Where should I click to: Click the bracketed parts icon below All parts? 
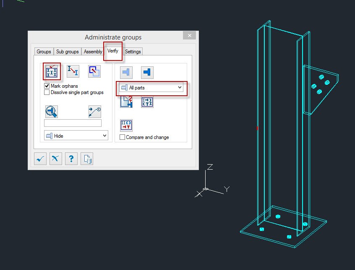tap(147, 102)
